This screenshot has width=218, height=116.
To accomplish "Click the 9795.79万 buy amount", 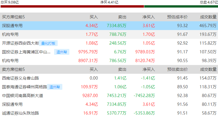I will click(x=88, y=52).
